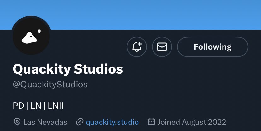Select the Las Nevadas location text
This screenshot has width=261, height=131.
click(x=45, y=122)
